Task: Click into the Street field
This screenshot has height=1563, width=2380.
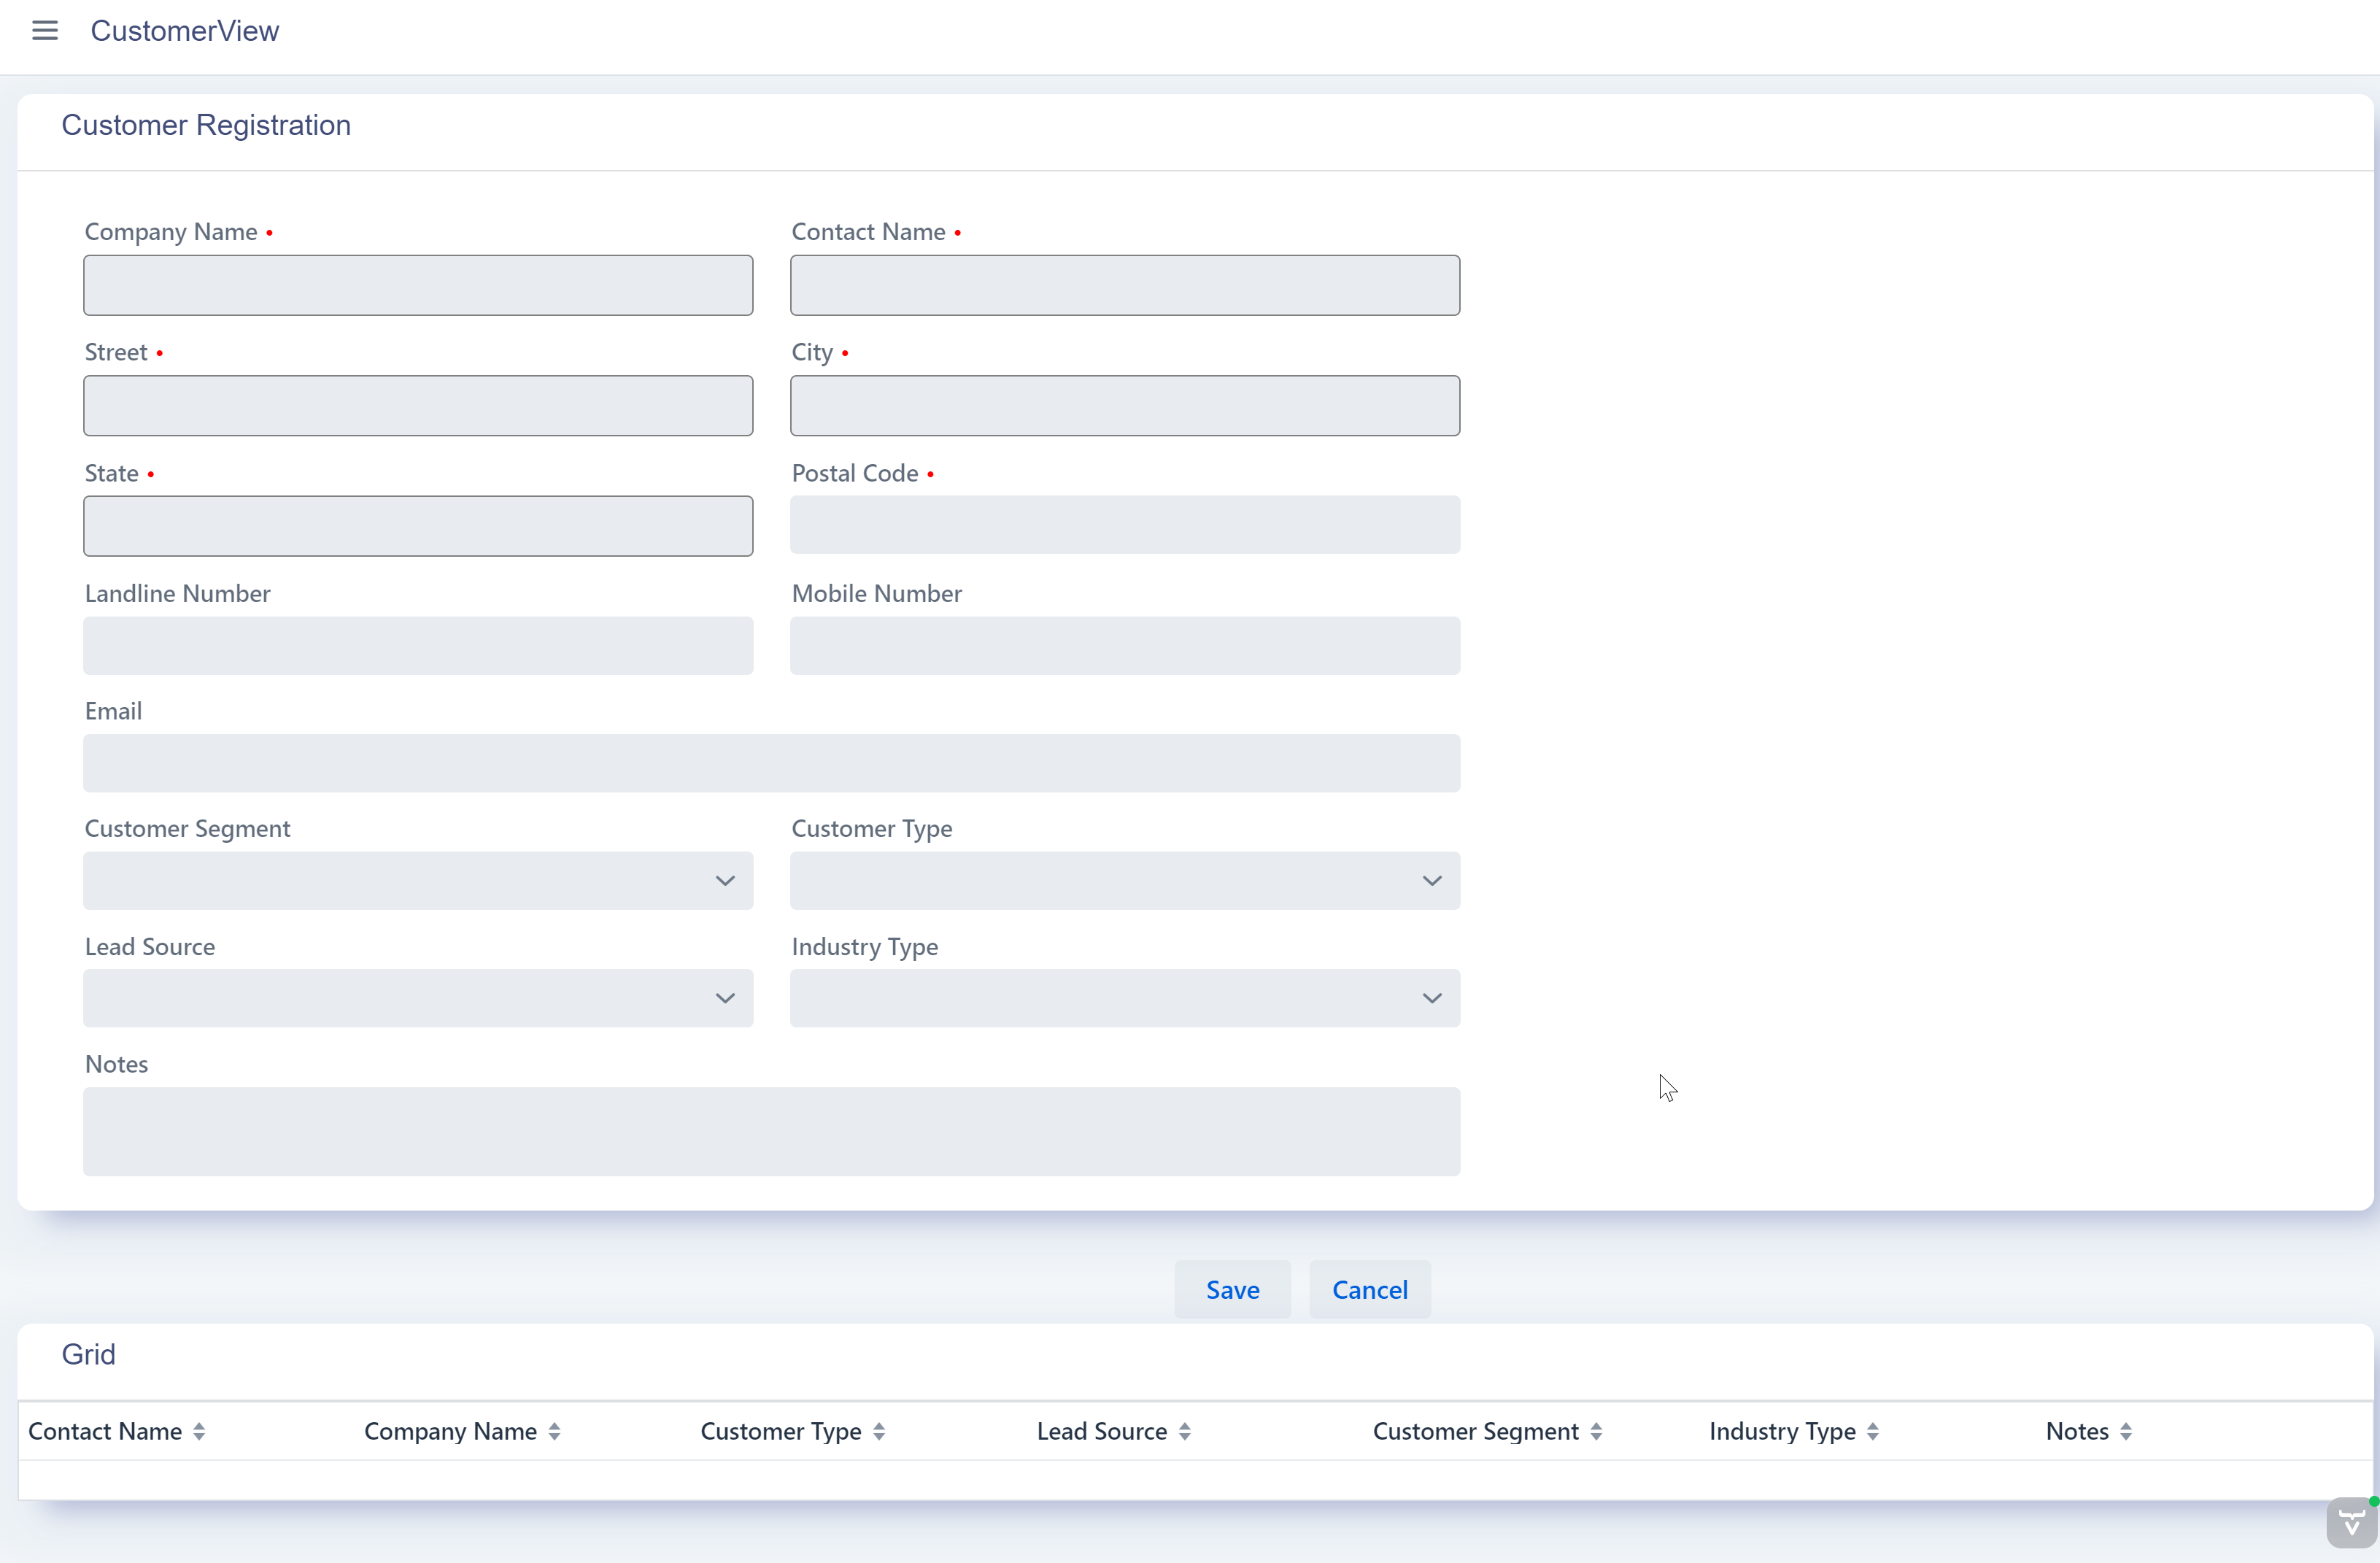Action: (418, 406)
